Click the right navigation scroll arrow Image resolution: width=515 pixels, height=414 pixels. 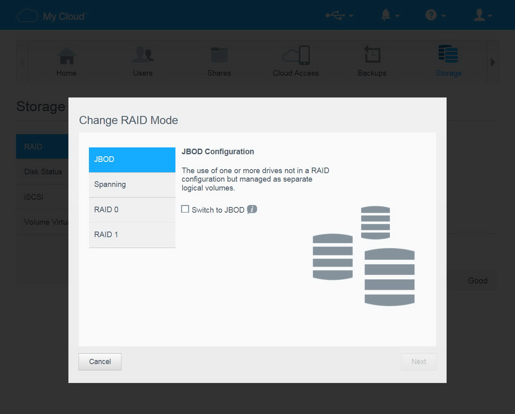point(493,62)
